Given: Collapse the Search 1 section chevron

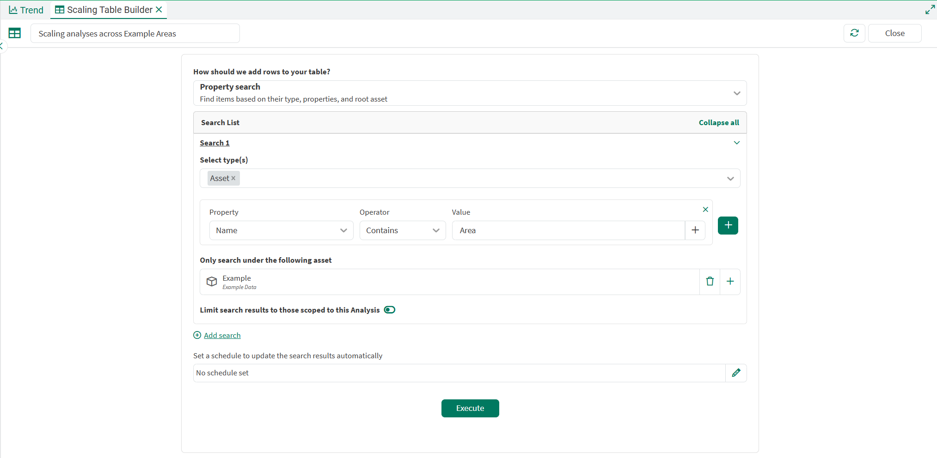Looking at the screenshot, I should click(736, 143).
